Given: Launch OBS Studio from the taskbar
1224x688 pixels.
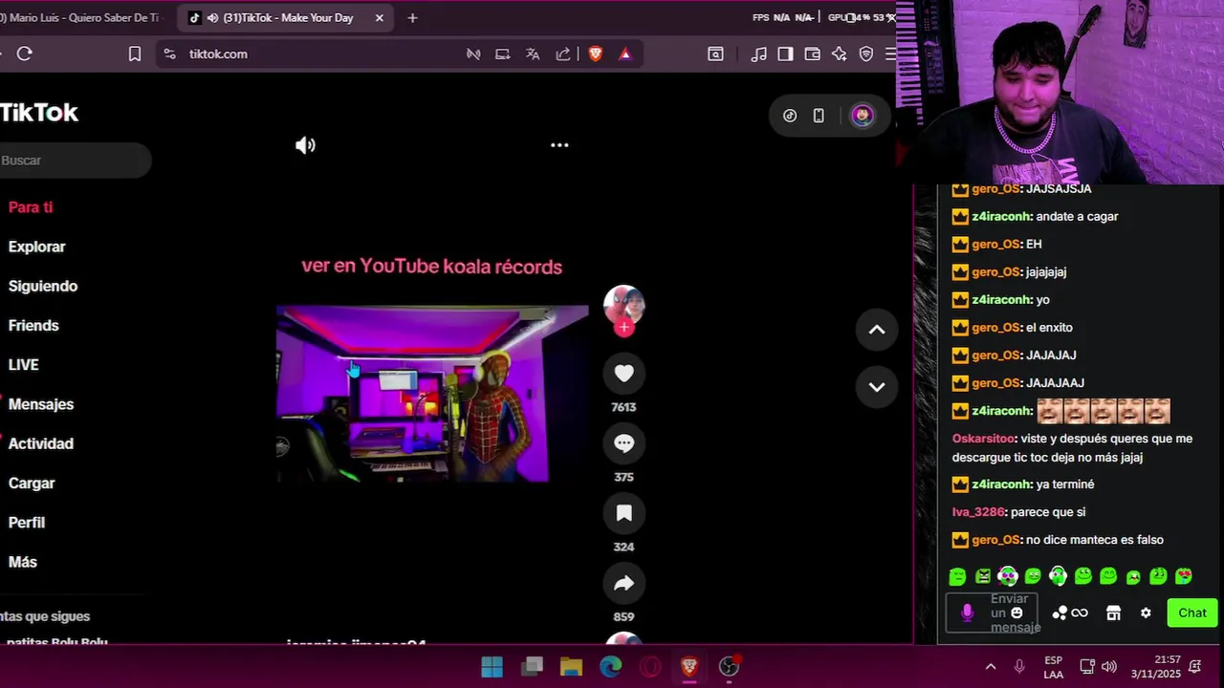Looking at the screenshot, I should (x=729, y=667).
